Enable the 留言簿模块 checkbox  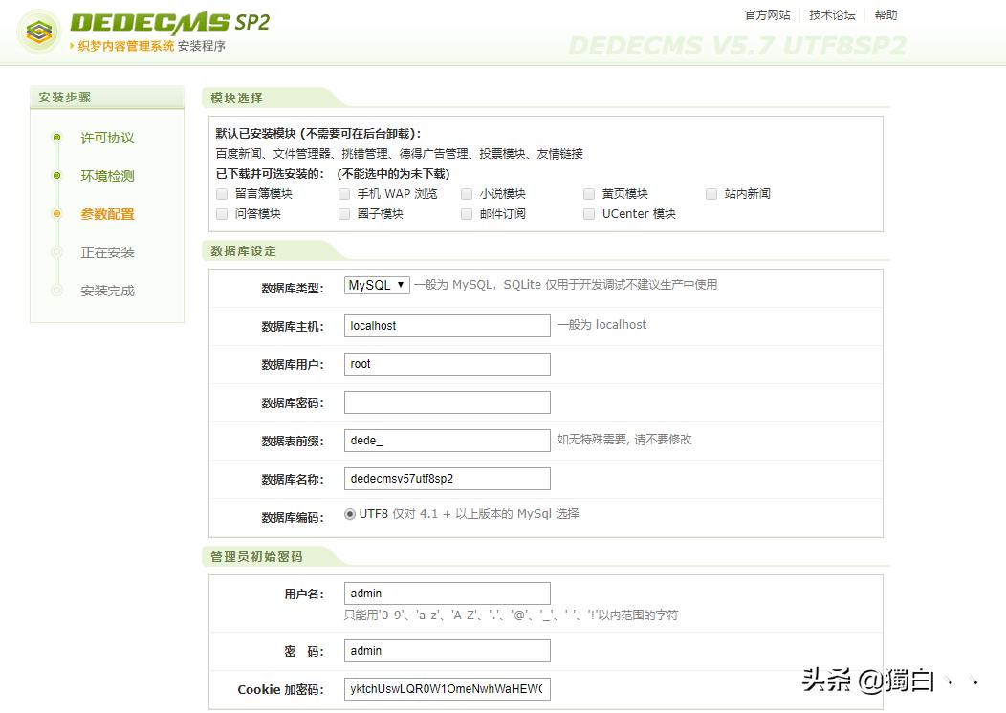[221, 193]
